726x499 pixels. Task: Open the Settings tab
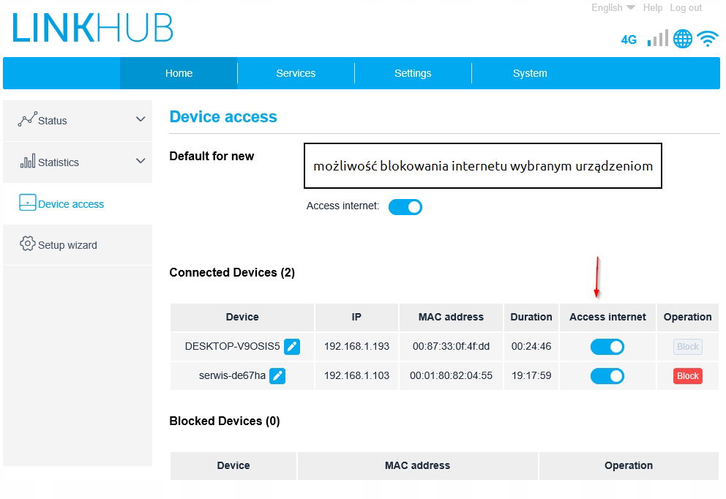click(413, 73)
